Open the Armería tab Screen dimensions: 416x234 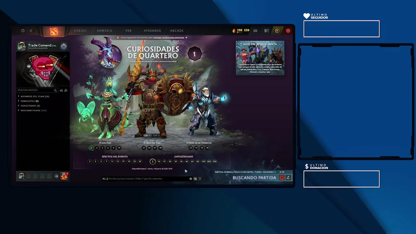tap(104, 31)
